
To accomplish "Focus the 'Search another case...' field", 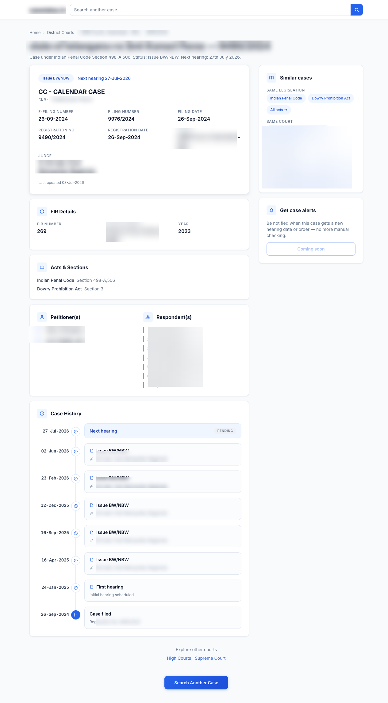I will pos(210,10).
